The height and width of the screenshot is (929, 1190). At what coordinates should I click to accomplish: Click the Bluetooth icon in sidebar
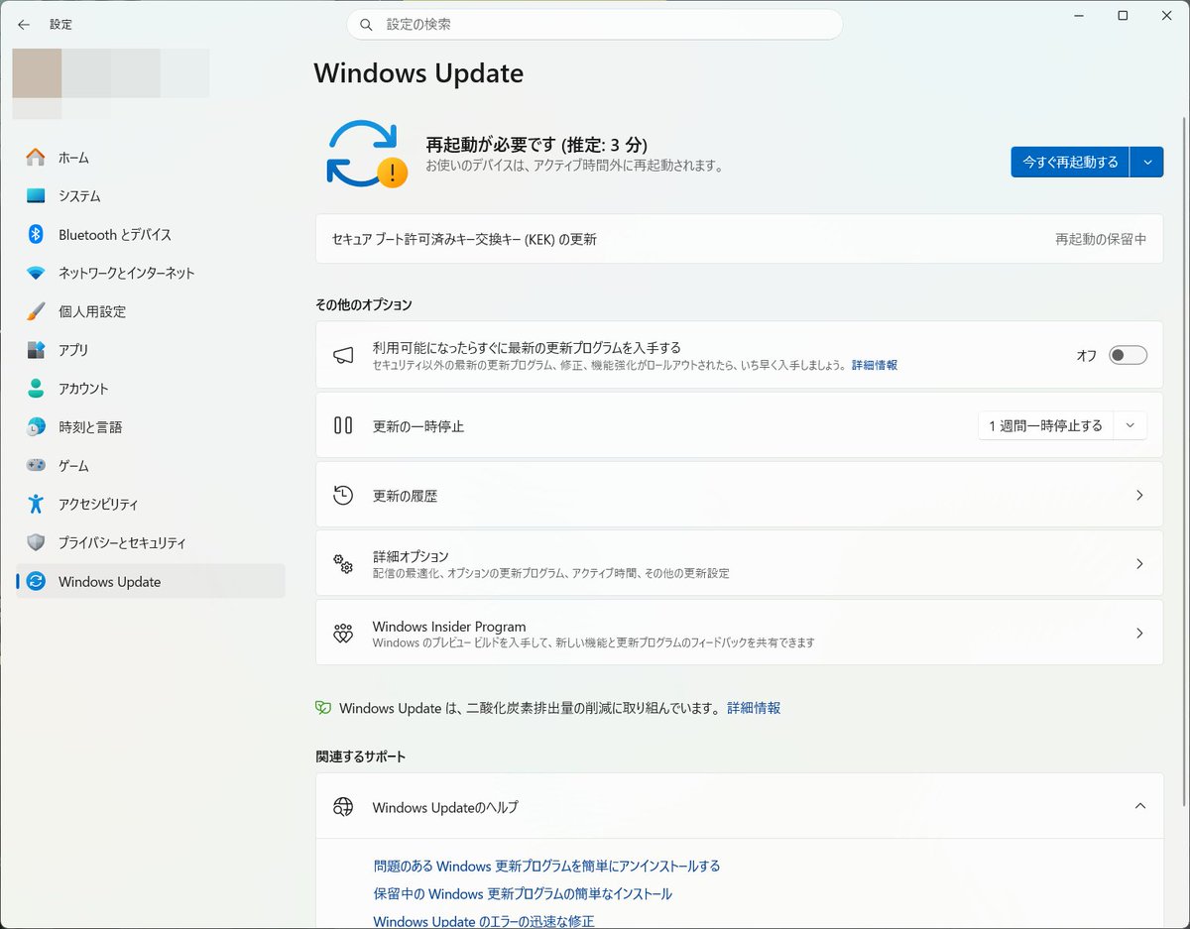[x=36, y=235]
